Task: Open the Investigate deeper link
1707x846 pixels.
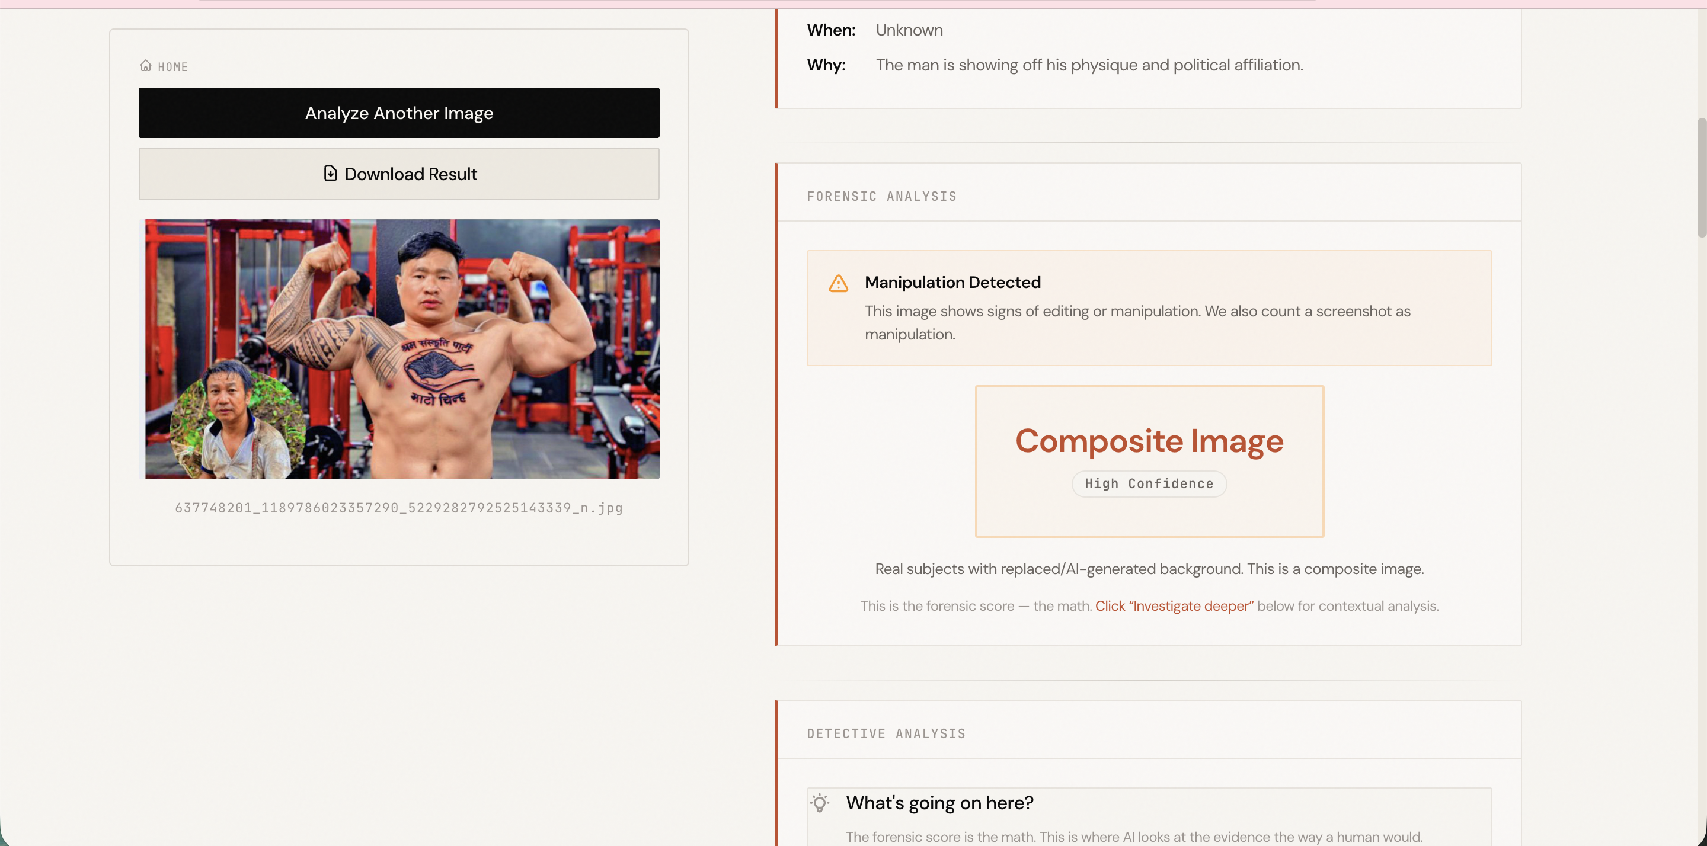Action: [1173, 605]
